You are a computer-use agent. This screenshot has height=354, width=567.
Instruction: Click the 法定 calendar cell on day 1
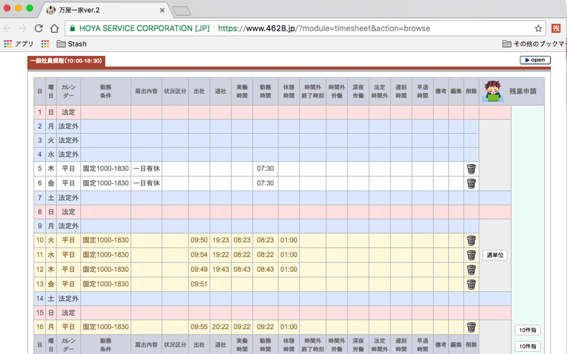coord(68,112)
